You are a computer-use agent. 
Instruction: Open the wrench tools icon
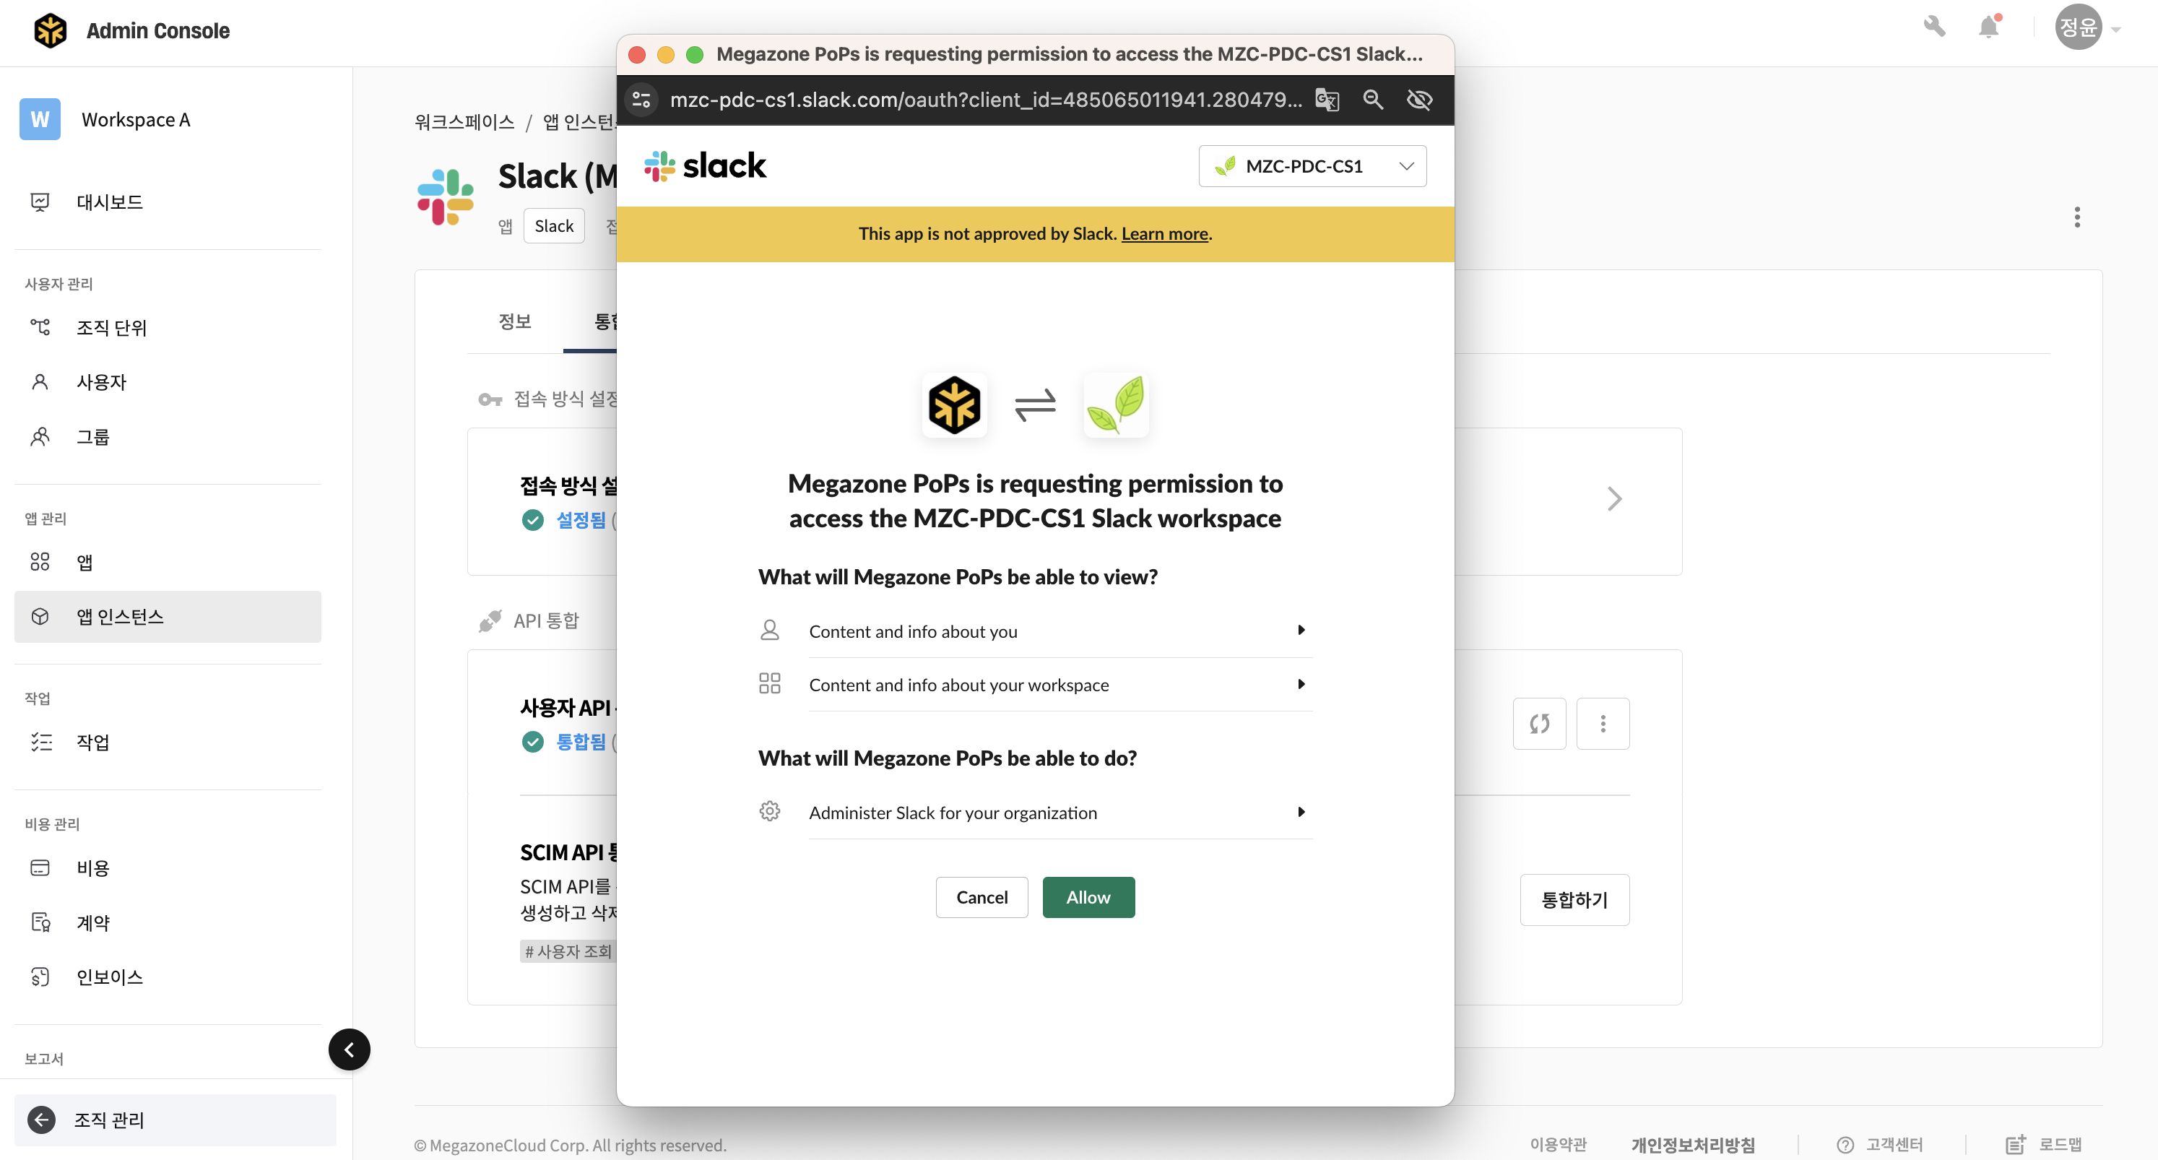(x=1934, y=27)
